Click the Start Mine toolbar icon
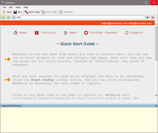Image resolution: width=158 pixels, height=133 pixels. [61, 12]
